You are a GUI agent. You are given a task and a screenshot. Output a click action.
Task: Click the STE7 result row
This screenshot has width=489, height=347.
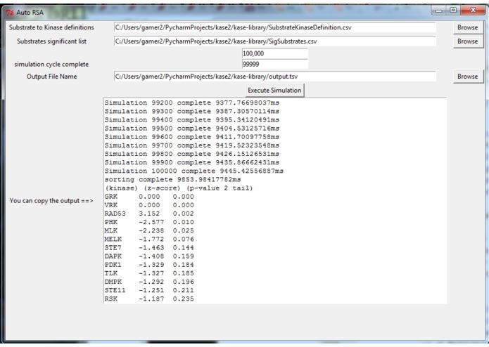pos(149,248)
